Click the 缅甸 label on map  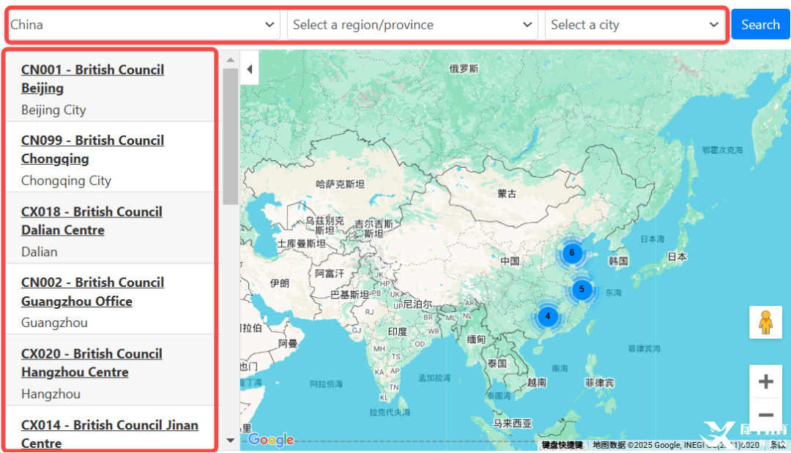point(476,339)
